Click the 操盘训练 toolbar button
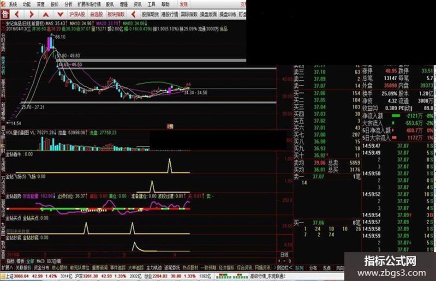 [228, 14]
